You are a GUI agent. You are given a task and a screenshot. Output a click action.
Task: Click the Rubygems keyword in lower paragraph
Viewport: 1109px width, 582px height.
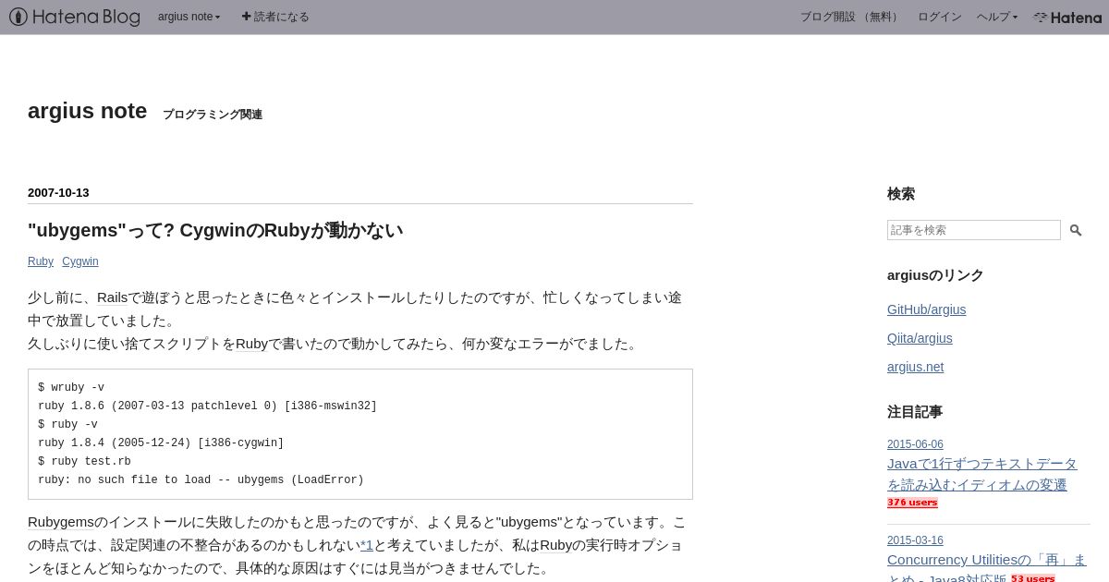tap(61, 522)
